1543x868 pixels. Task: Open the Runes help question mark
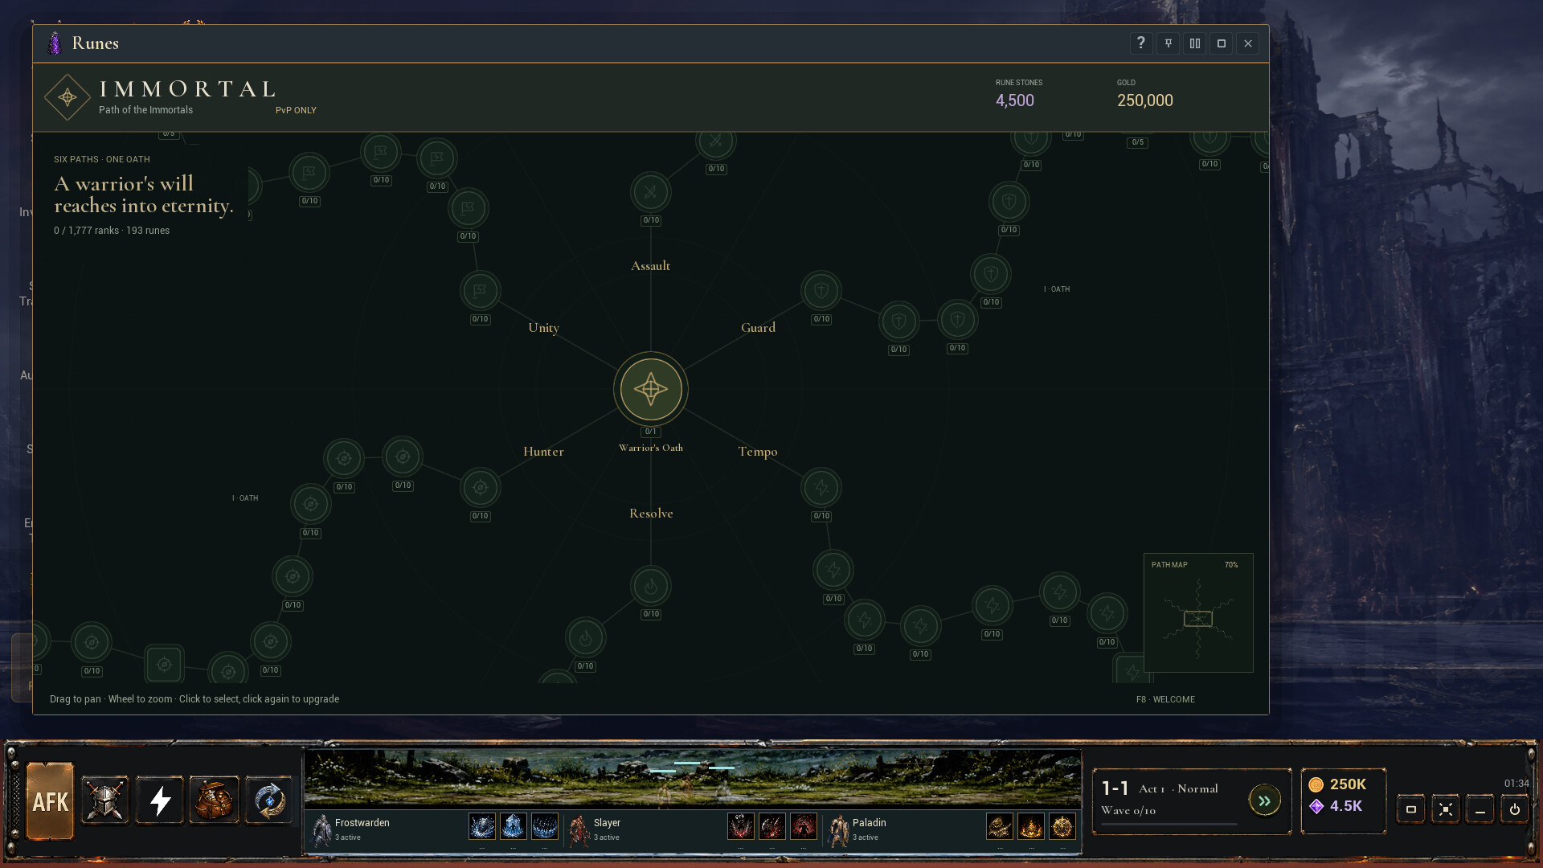click(x=1140, y=43)
